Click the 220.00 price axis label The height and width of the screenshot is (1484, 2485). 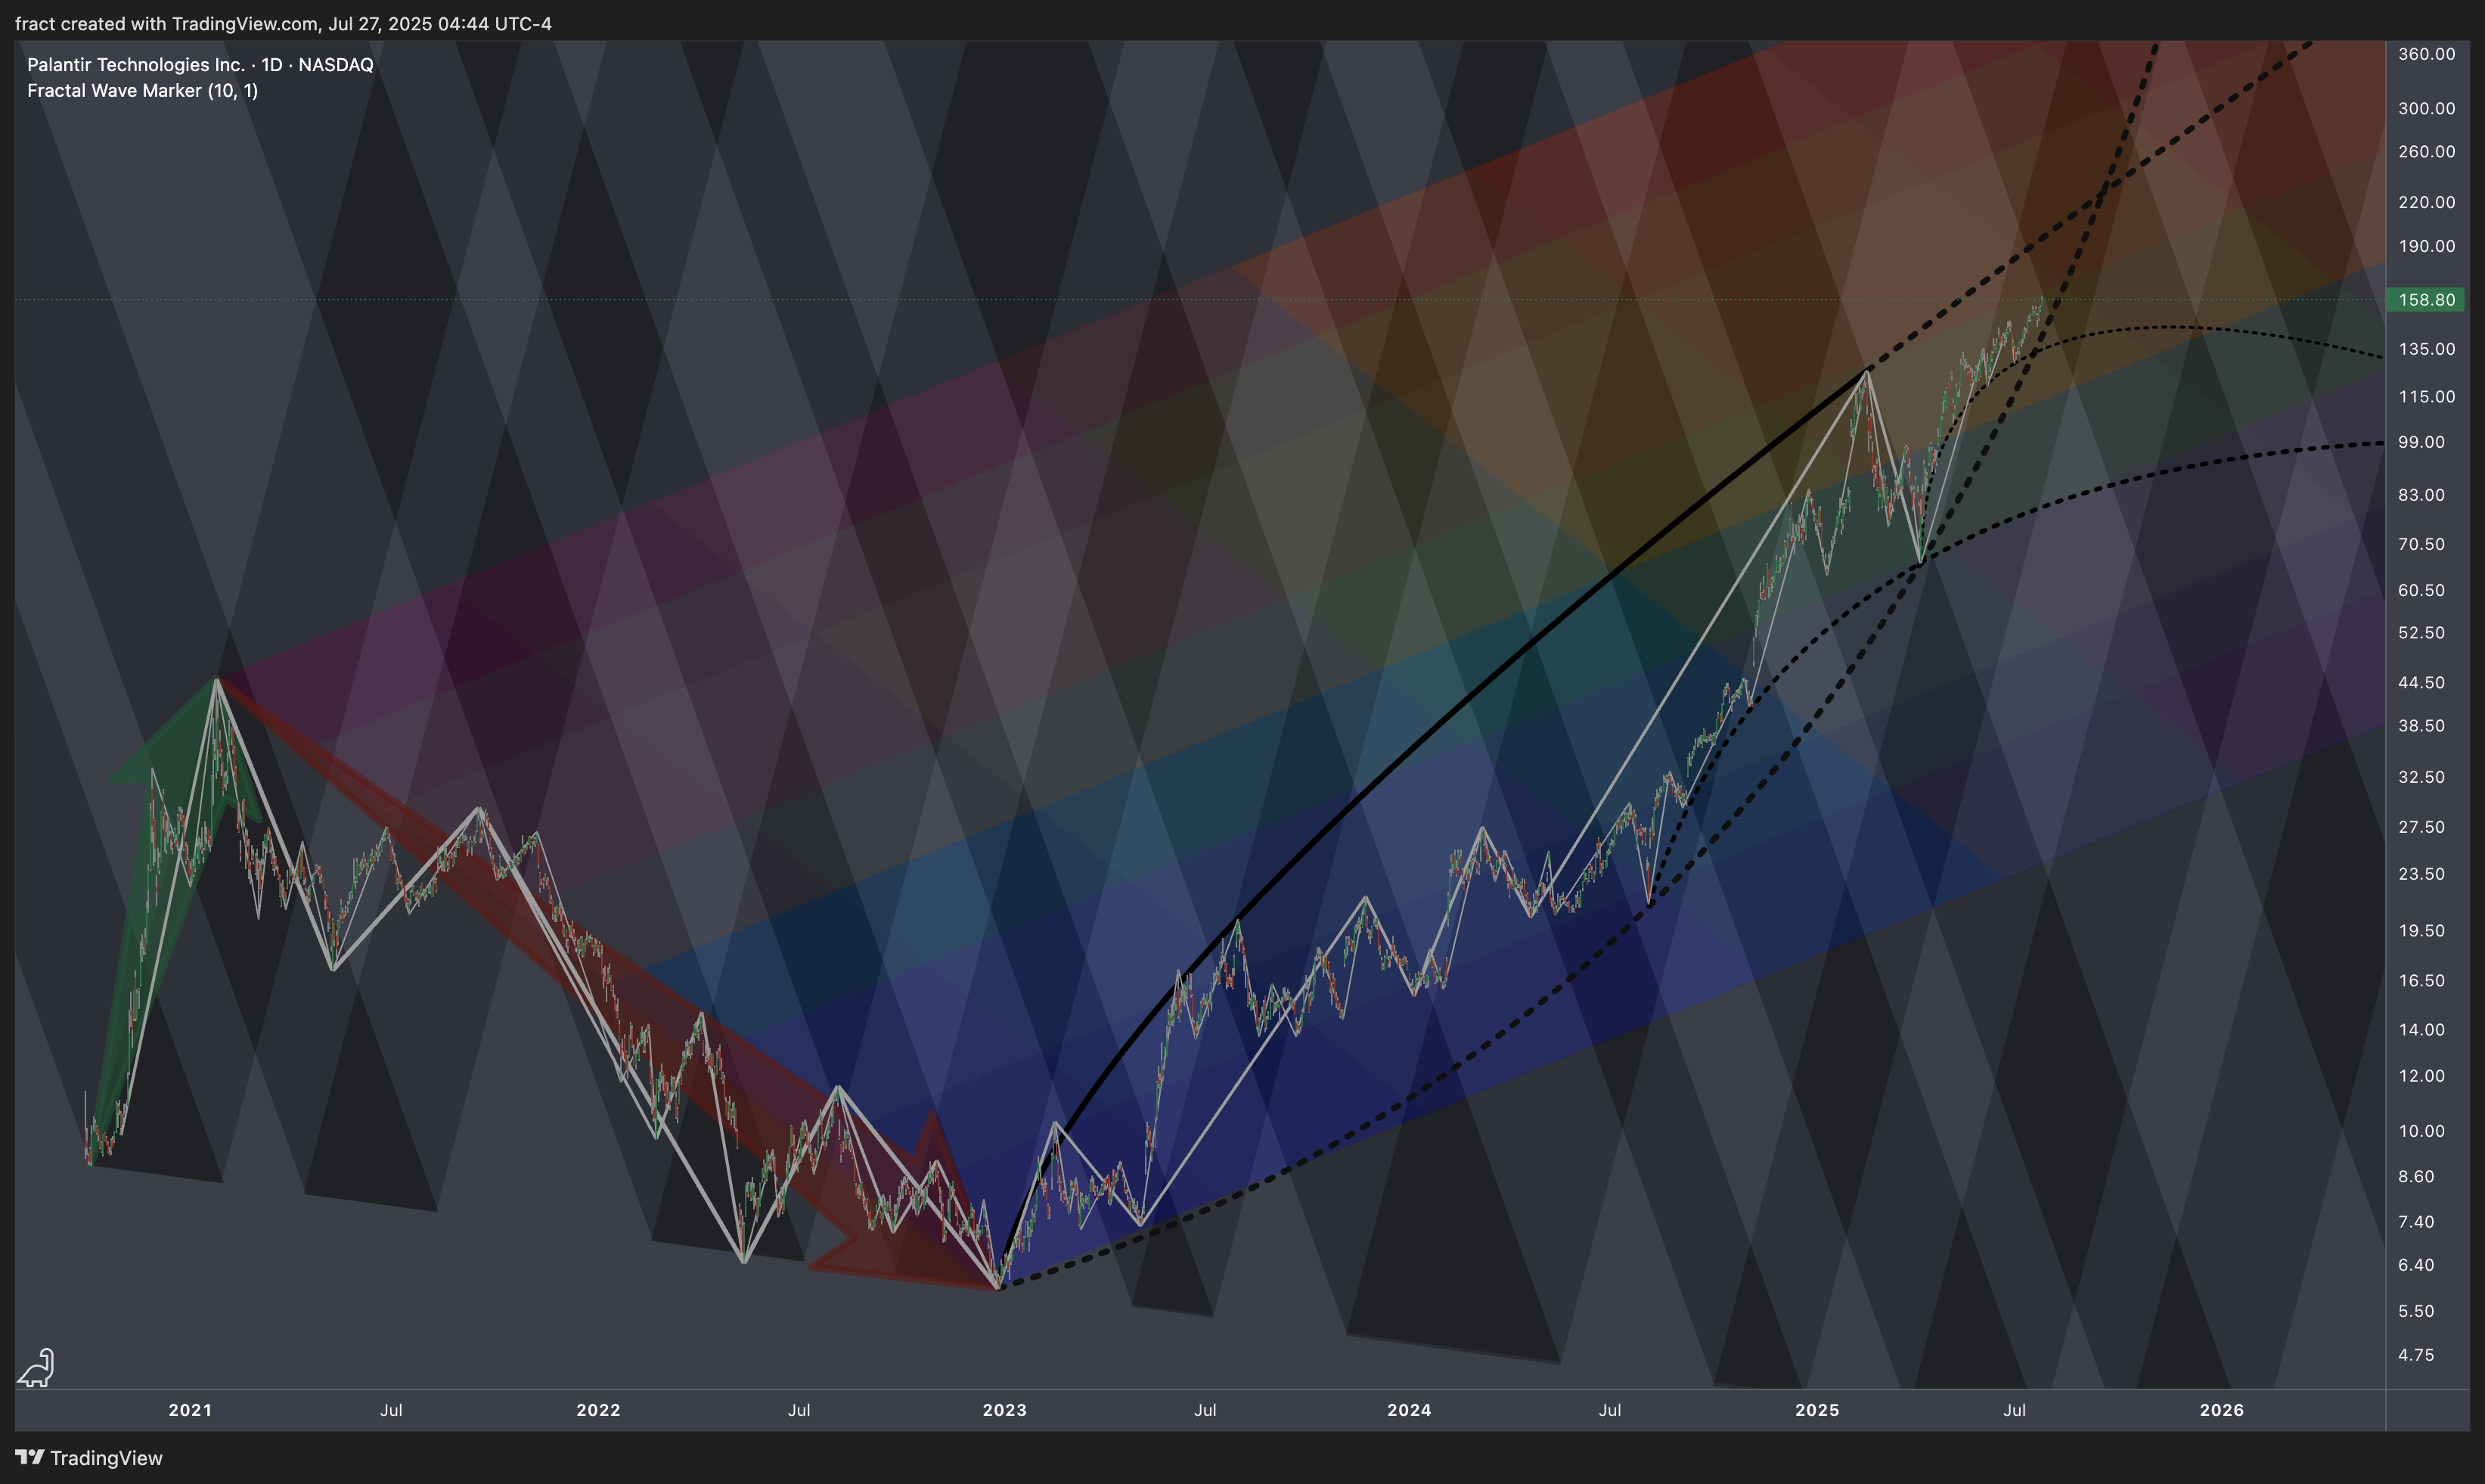(x=2426, y=202)
